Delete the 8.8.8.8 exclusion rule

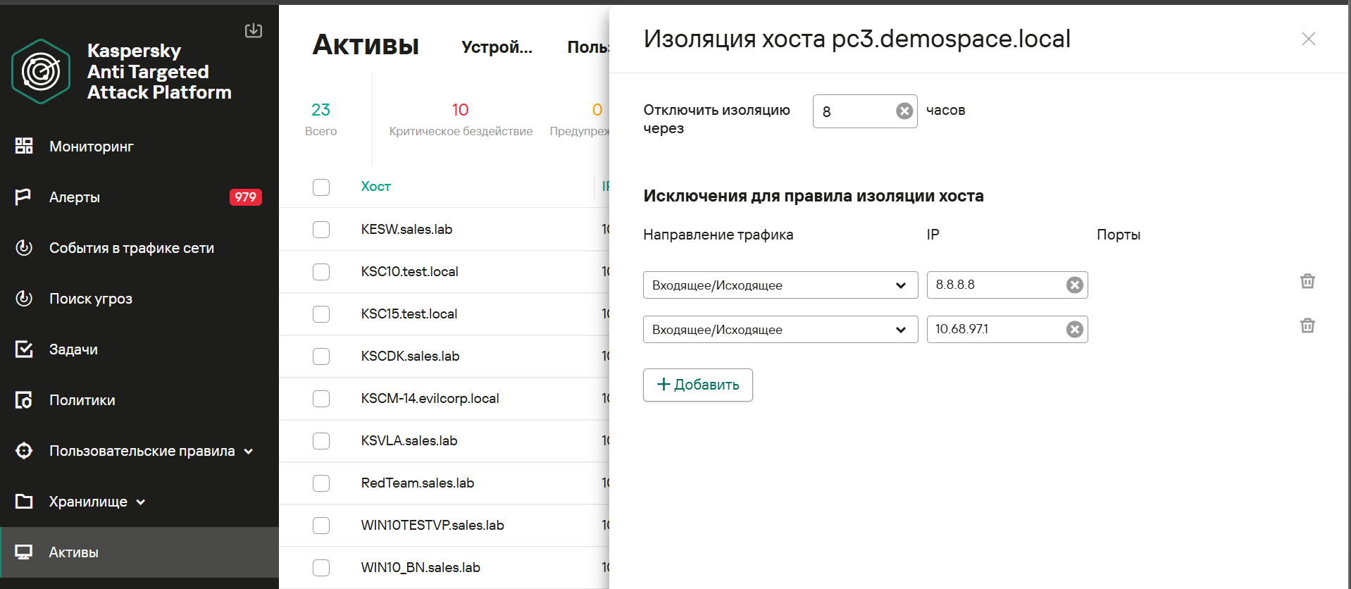coord(1307,281)
